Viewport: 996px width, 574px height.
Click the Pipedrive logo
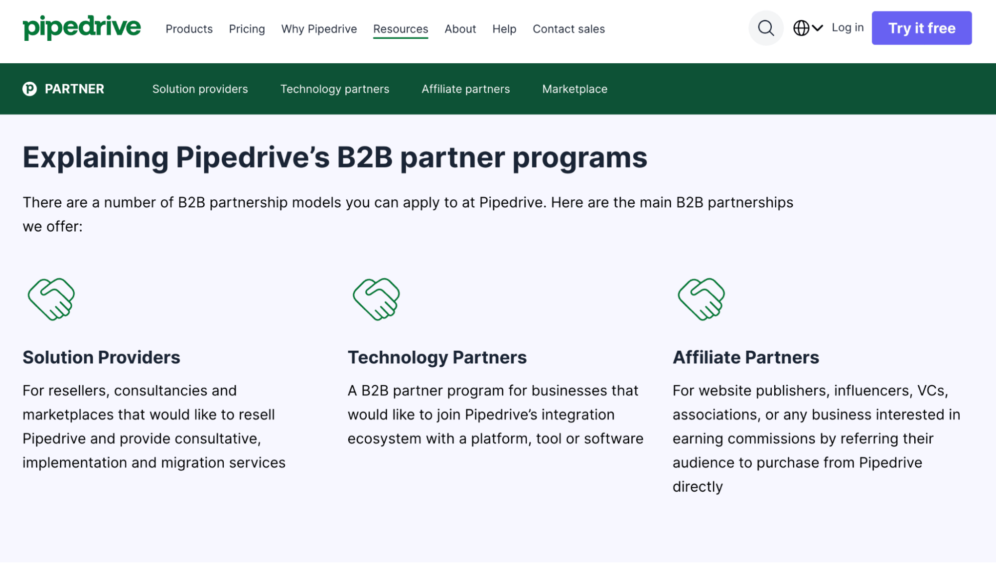(x=82, y=27)
